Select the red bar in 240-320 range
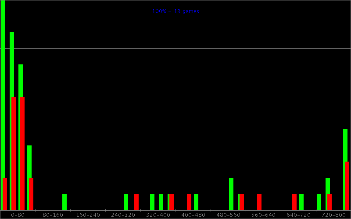Viewport: 351px width, 219px height. coord(136,202)
